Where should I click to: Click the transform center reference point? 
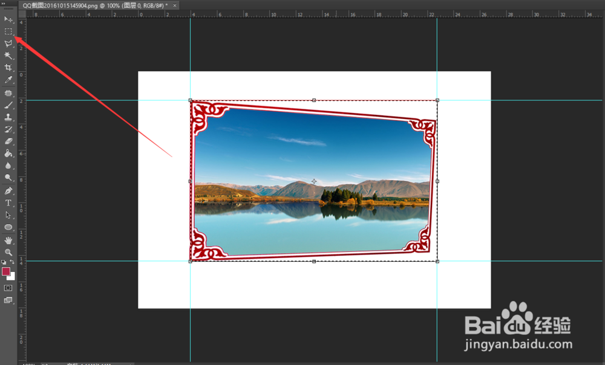(314, 181)
